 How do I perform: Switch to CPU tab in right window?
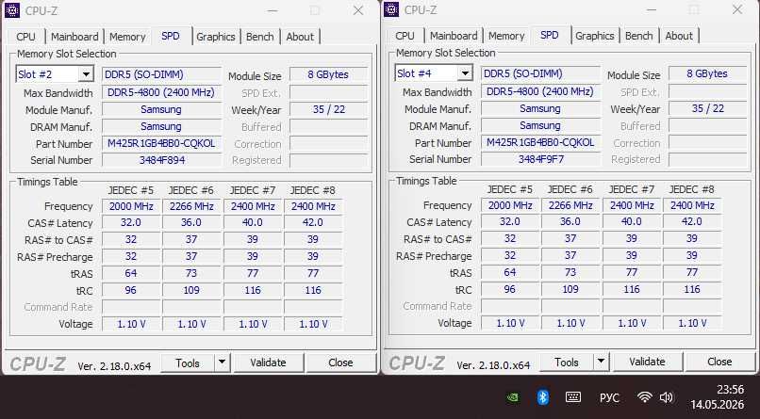[405, 36]
